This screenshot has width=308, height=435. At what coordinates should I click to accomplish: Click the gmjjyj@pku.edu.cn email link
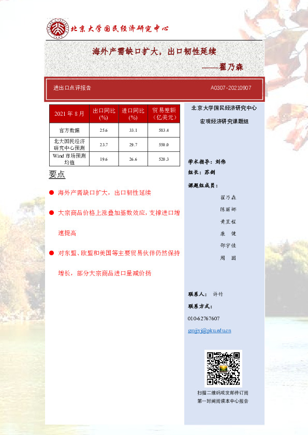click(209, 331)
